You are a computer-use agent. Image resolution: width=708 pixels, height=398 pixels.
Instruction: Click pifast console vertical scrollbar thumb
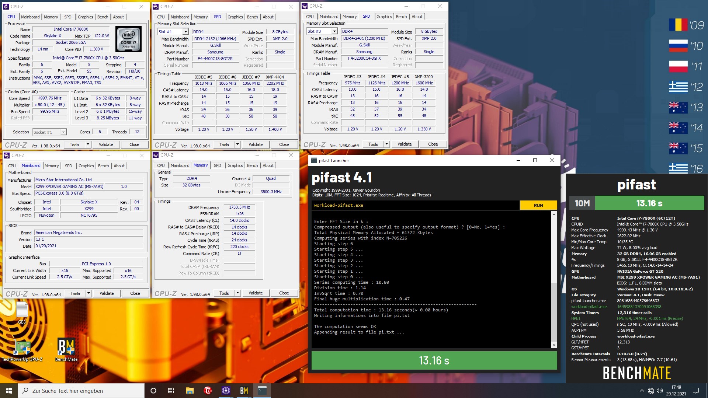554,312
